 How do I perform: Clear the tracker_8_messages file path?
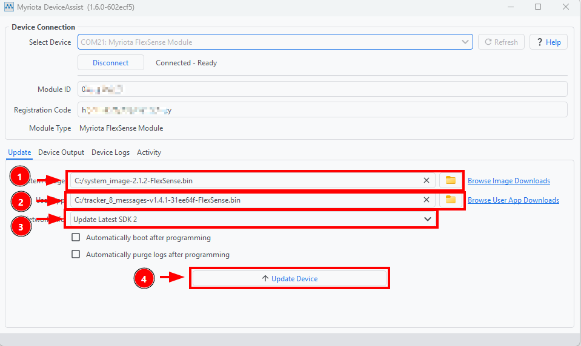click(x=427, y=200)
